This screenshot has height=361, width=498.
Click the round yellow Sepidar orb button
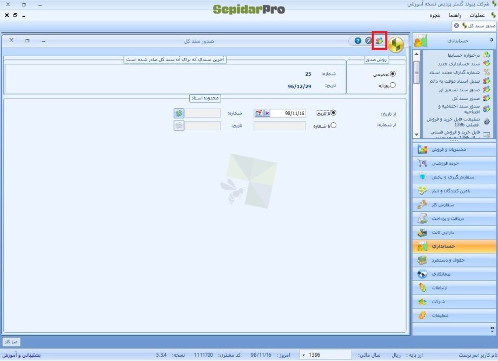[x=396, y=44]
